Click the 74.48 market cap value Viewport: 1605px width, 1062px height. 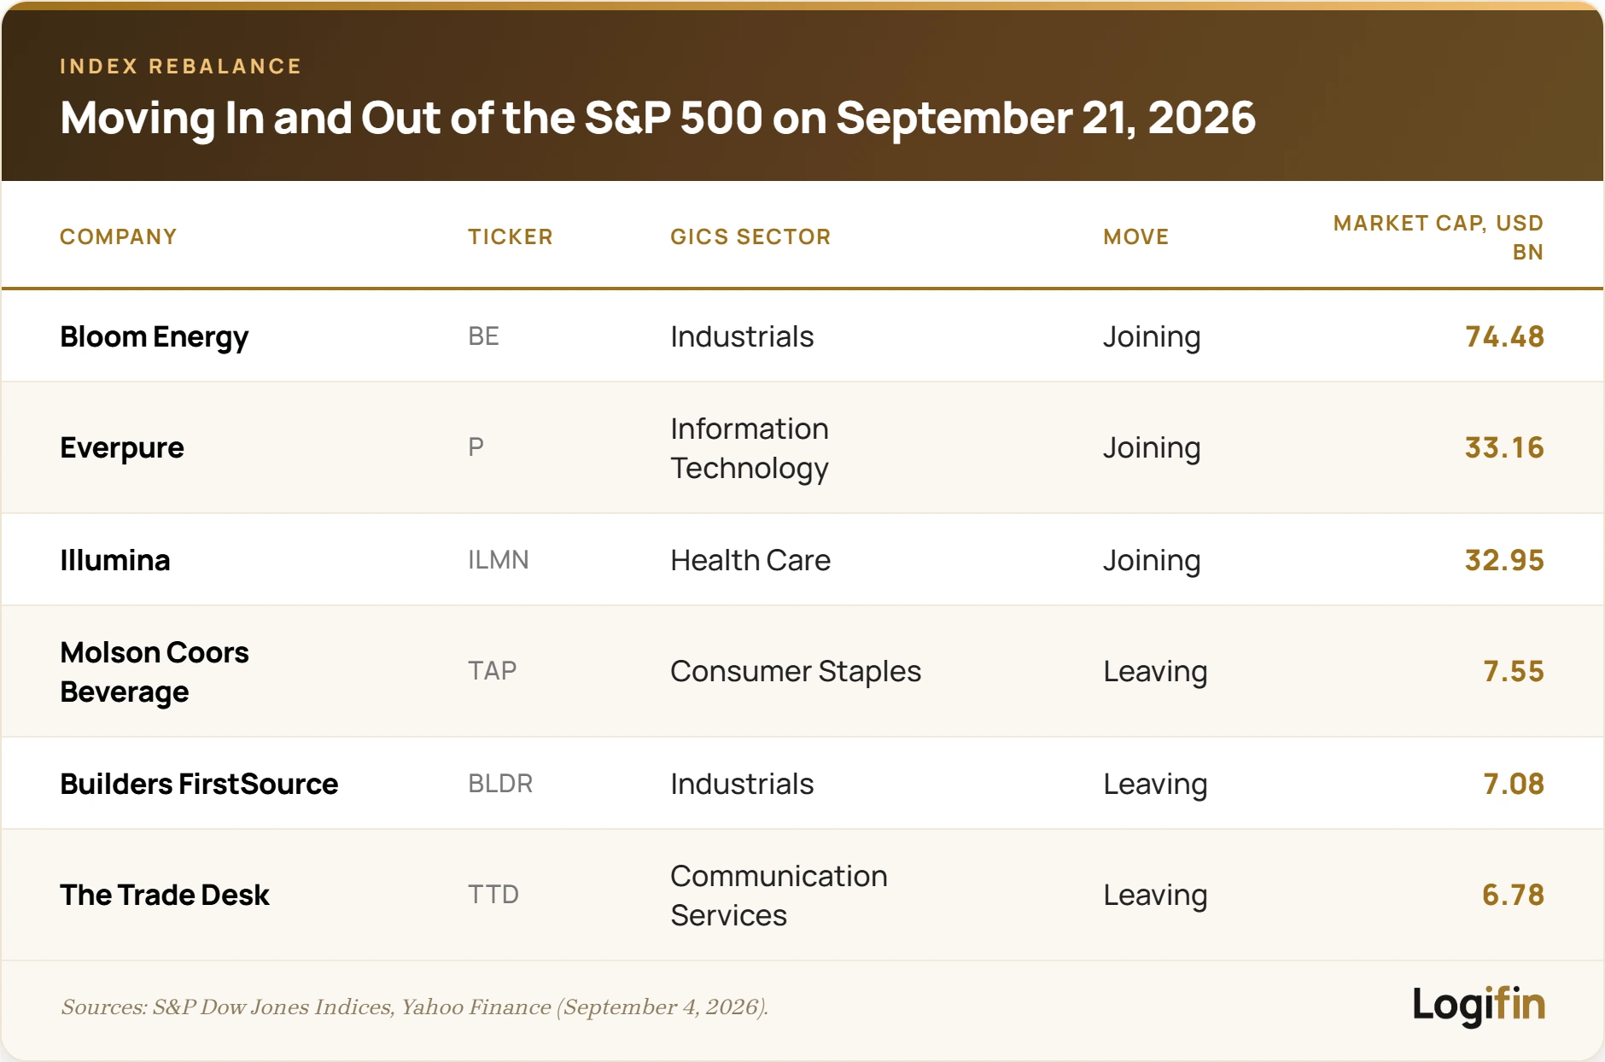[x=1504, y=336]
